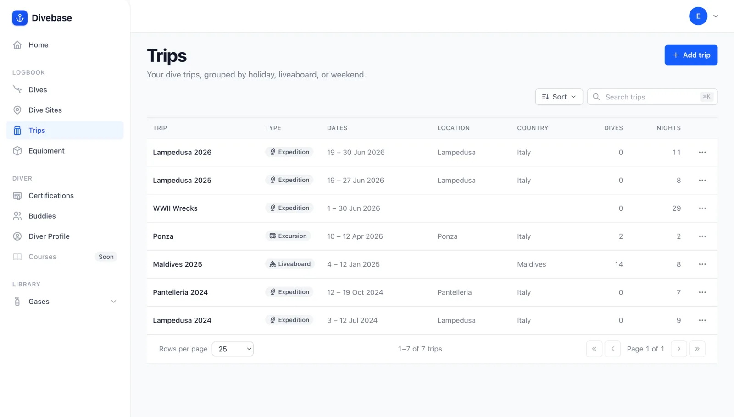The image size is (734, 417).
Task: Click the date '10 – 12 Apr 2026'
Action: pyautogui.click(x=355, y=236)
